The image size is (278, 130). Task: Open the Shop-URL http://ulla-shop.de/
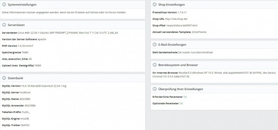click(176, 19)
